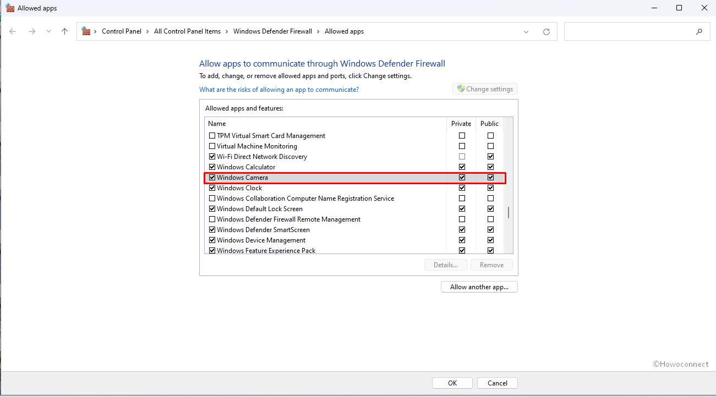Click the search magnifier icon
Image resolution: width=716 pixels, height=397 pixels.
[699, 32]
